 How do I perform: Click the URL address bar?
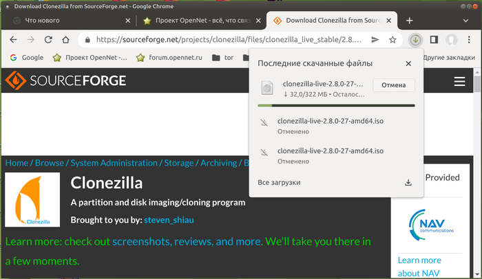click(x=229, y=40)
